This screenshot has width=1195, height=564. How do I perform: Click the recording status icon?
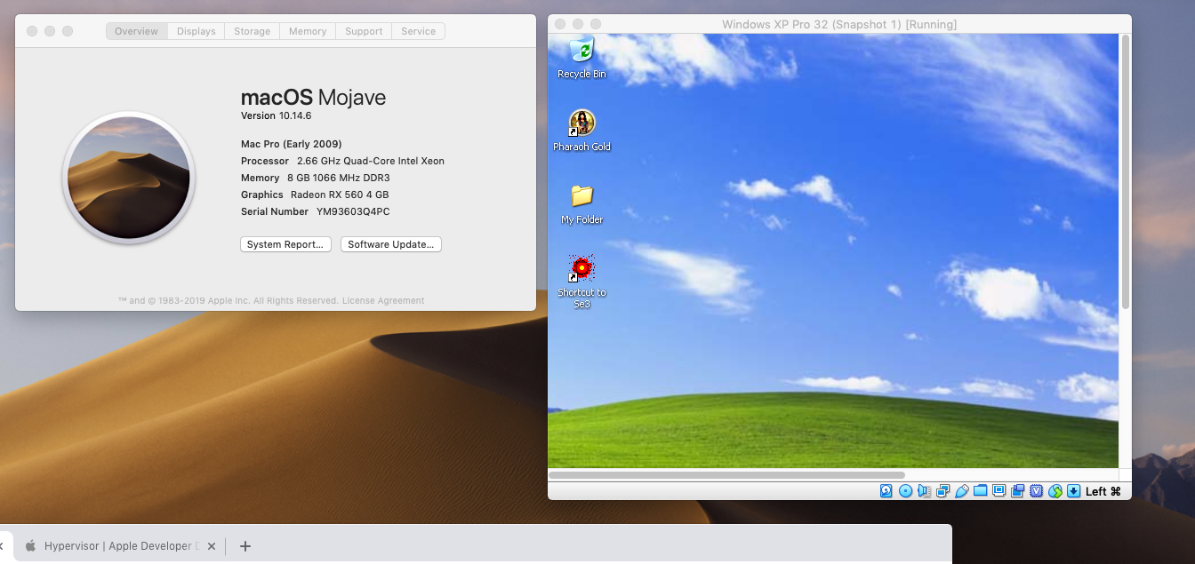click(1018, 491)
